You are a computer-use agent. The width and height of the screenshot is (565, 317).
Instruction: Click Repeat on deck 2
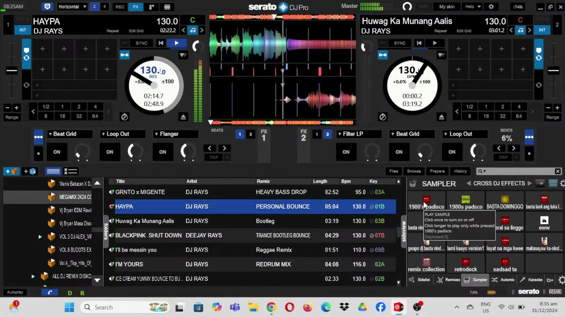point(441,31)
